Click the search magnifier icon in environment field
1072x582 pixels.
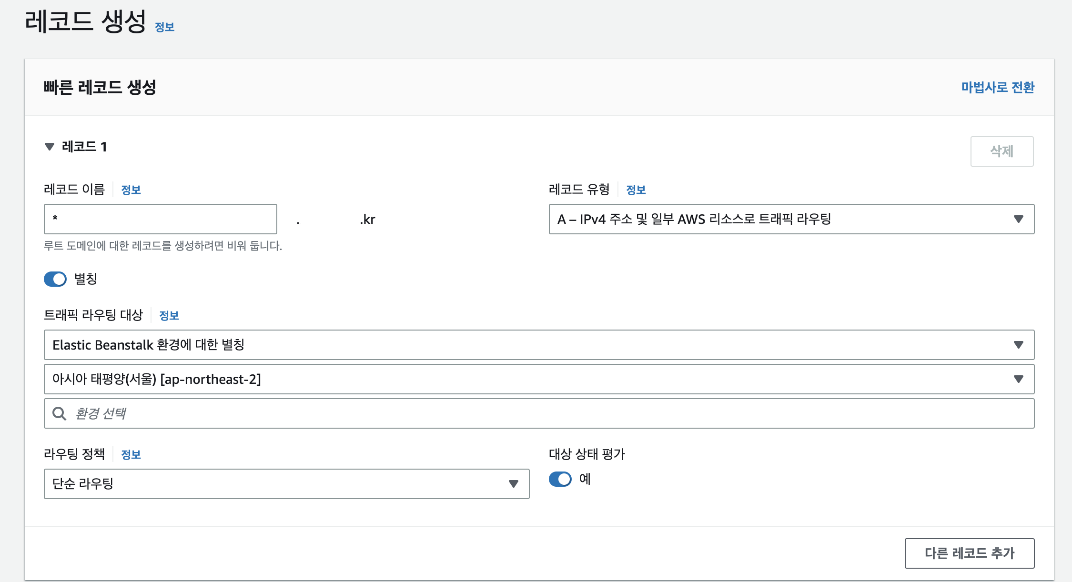[x=59, y=413]
